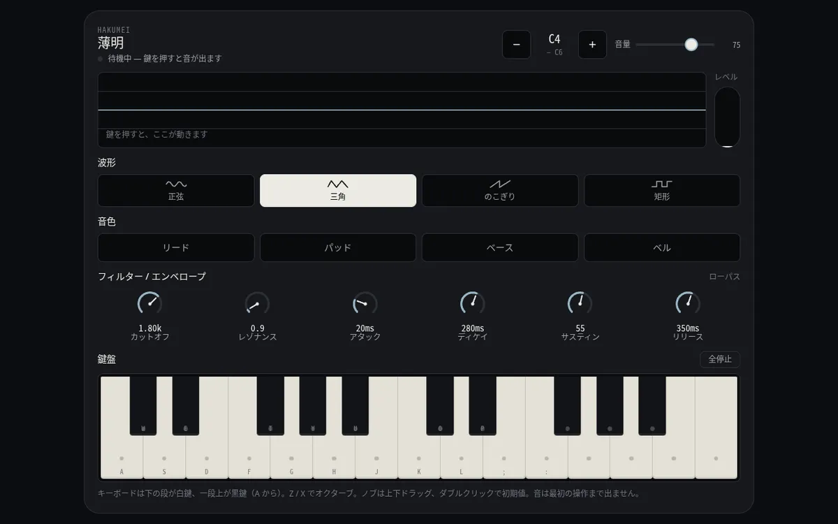This screenshot has width=838, height=524.
Task: Click the ローパス filter type label
Action: [724, 277]
